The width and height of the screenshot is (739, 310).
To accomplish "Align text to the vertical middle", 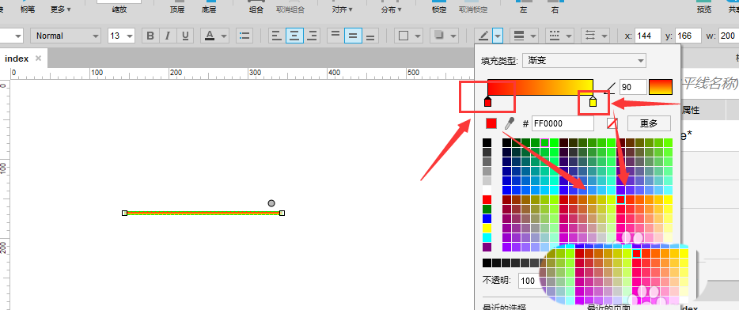I will coord(353,36).
